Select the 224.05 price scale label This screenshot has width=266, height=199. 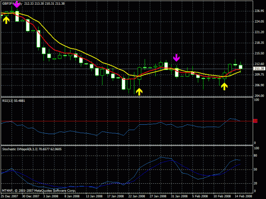tap(259, 22)
